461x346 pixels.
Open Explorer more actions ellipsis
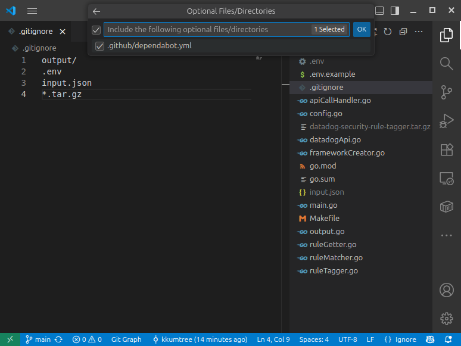coord(419,32)
